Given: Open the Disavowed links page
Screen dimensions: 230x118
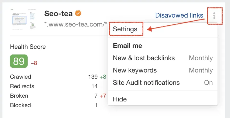Looking at the screenshot, I should coord(179,15).
